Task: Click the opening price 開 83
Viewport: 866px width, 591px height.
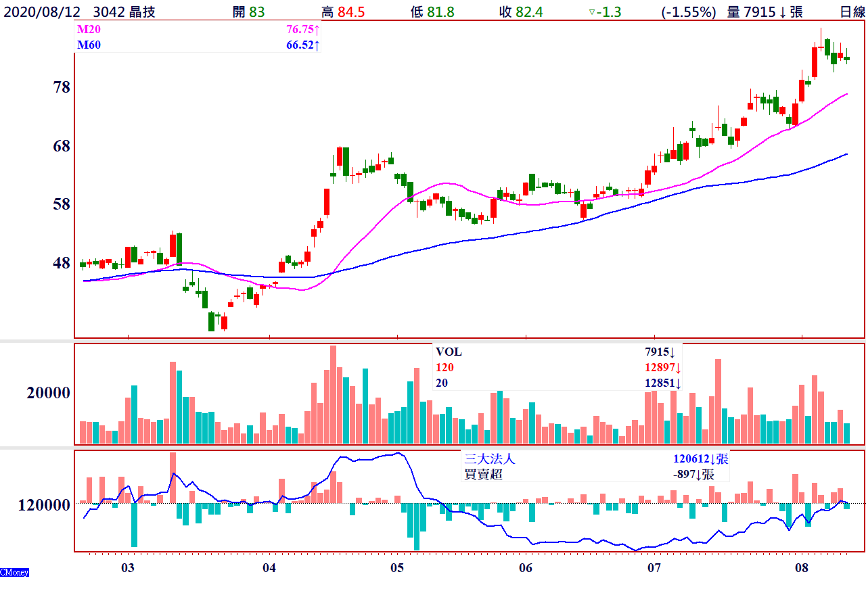Action: pyautogui.click(x=248, y=11)
